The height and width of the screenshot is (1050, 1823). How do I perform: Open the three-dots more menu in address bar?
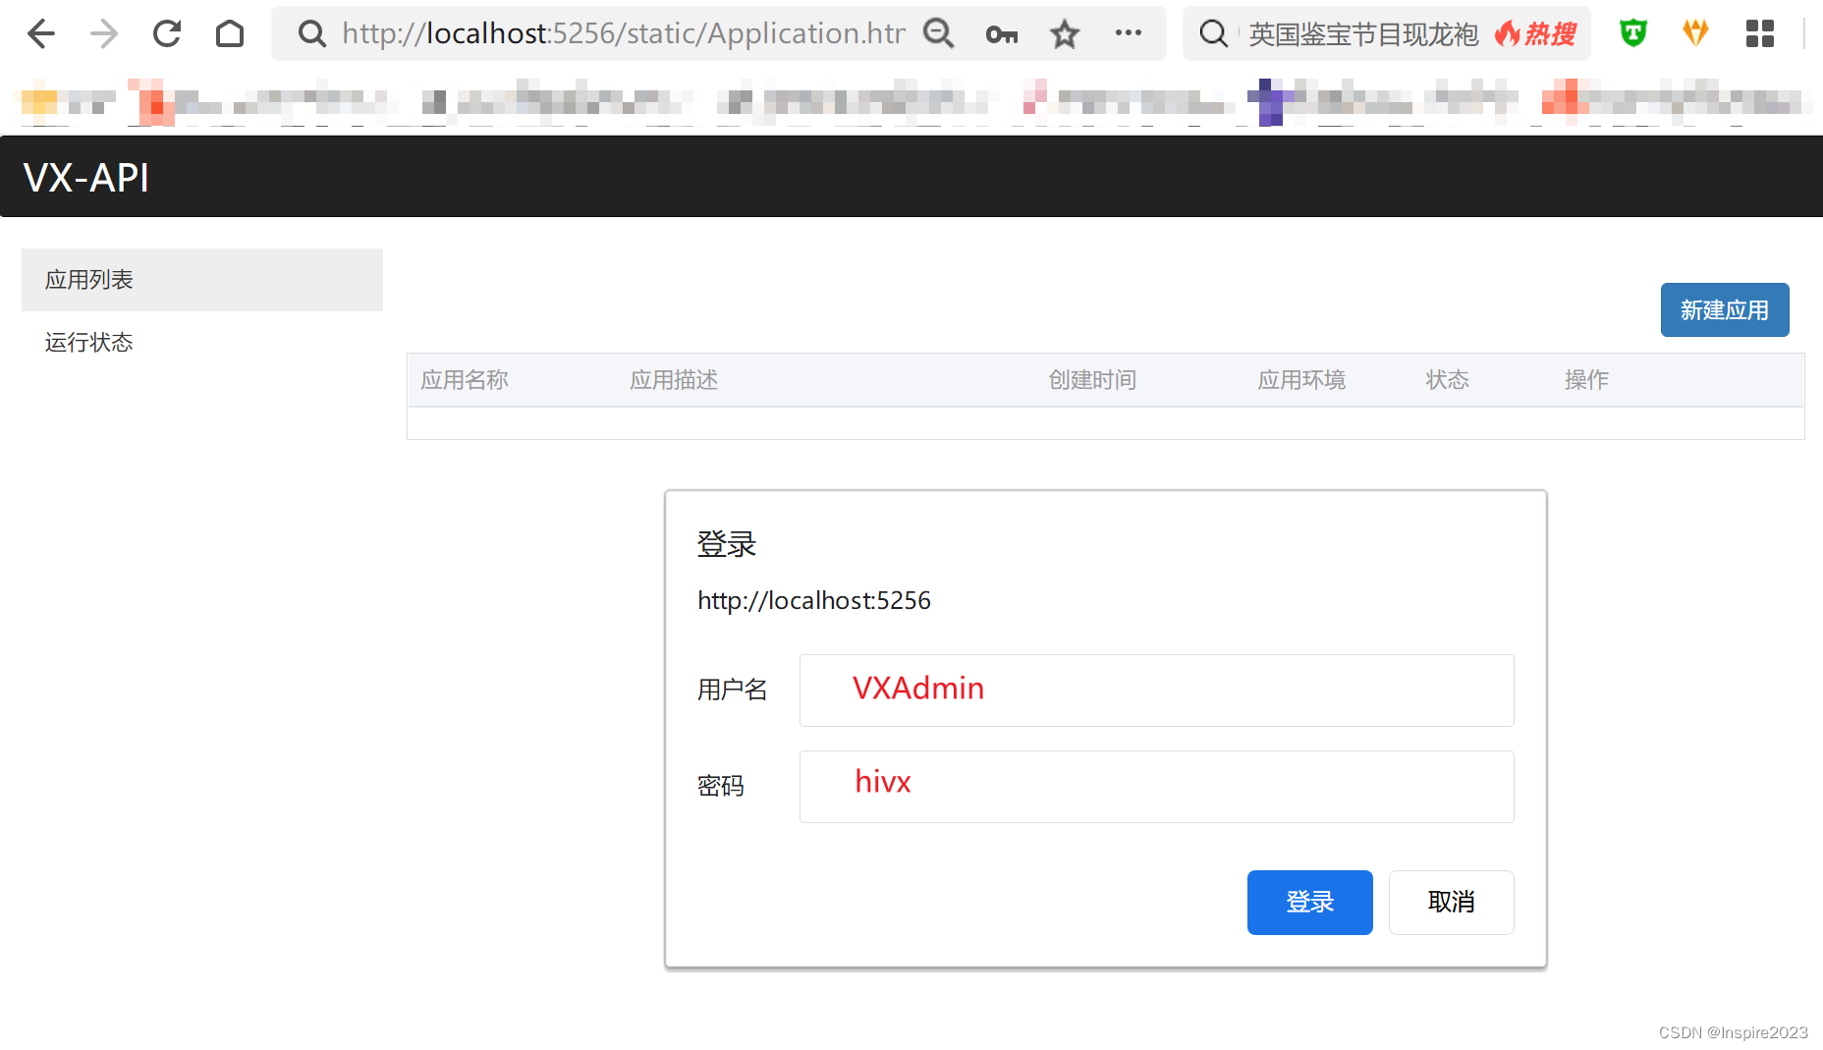[1128, 33]
